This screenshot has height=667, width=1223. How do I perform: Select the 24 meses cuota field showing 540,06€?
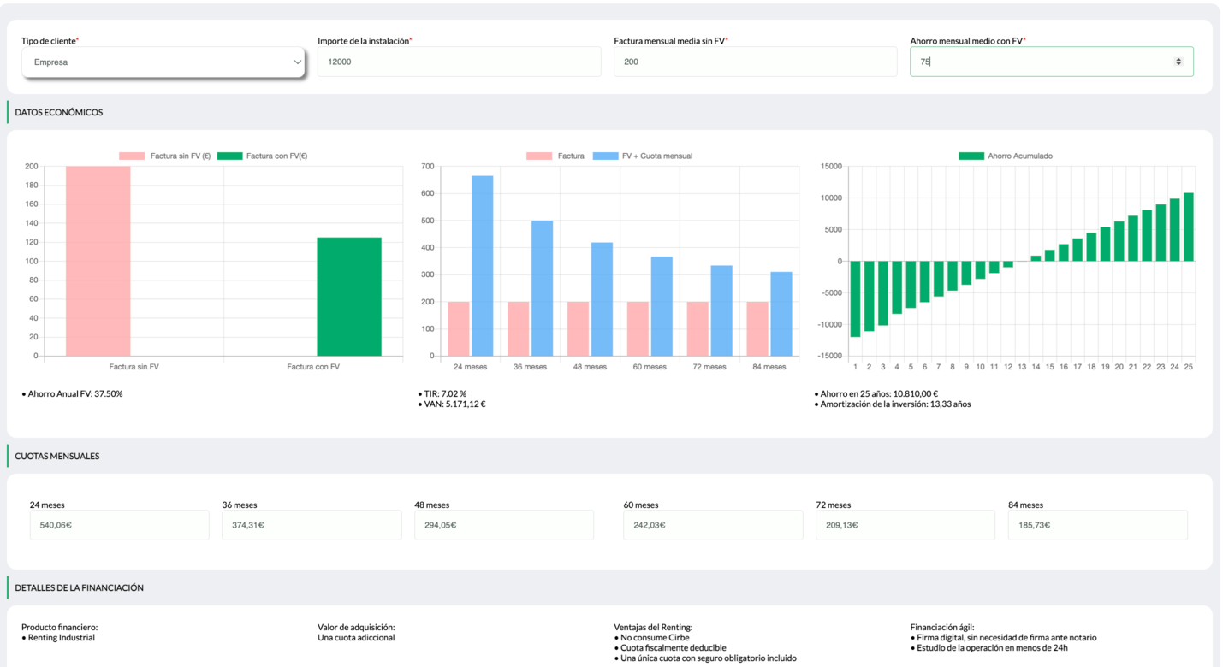[x=119, y=525]
